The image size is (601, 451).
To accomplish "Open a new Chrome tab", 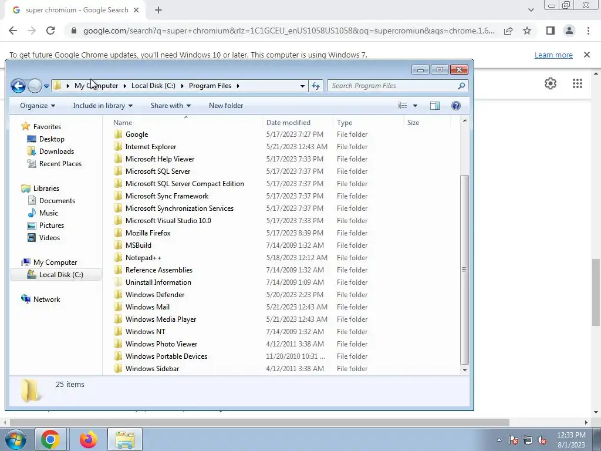I will (x=158, y=10).
